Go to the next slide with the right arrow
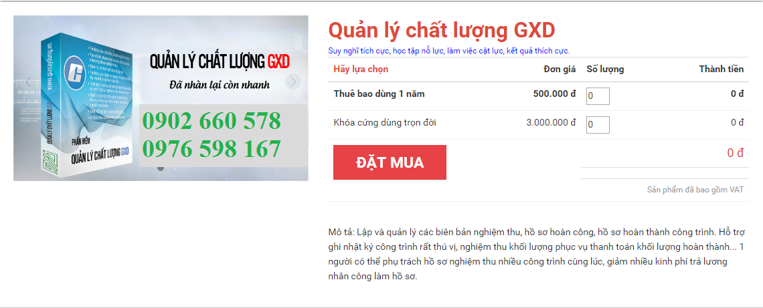 pyautogui.click(x=293, y=82)
